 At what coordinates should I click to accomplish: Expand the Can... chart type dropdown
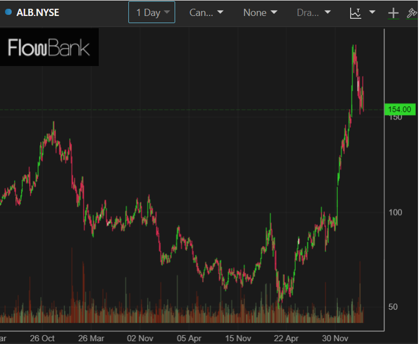[x=206, y=12]
